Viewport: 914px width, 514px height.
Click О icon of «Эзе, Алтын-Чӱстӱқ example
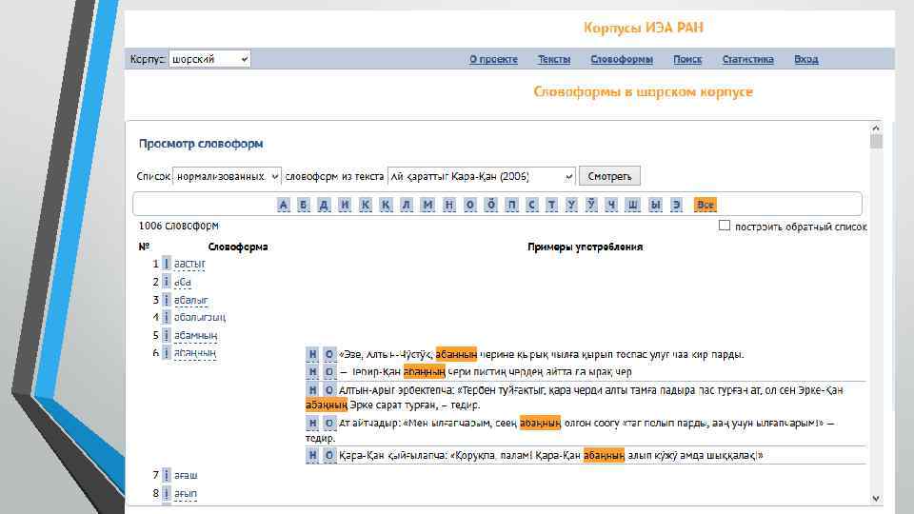click(x=329, y=354)
